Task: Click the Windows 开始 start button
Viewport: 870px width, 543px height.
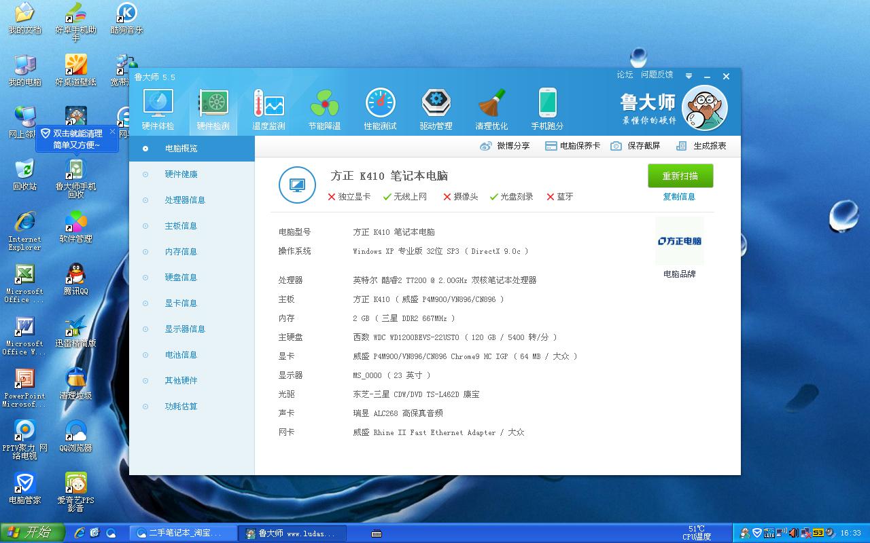Action: [33, 533]
